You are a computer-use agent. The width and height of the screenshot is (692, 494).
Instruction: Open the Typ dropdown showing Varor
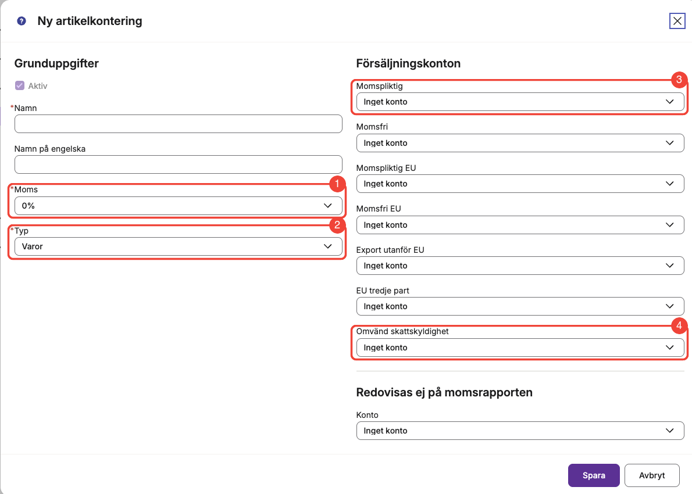tap(179, 246)
